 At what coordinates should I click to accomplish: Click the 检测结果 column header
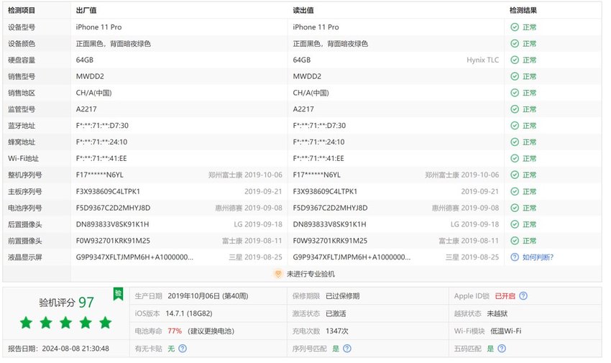(523, 11)
